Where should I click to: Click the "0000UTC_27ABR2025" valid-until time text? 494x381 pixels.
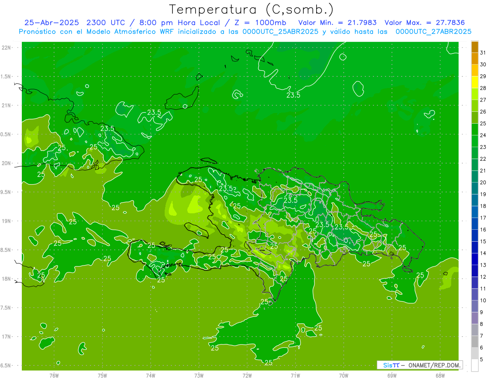433,32
